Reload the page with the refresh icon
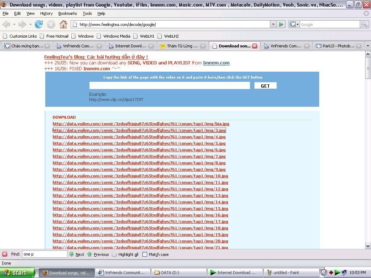371x278 pixels. (x=39, y=24)
